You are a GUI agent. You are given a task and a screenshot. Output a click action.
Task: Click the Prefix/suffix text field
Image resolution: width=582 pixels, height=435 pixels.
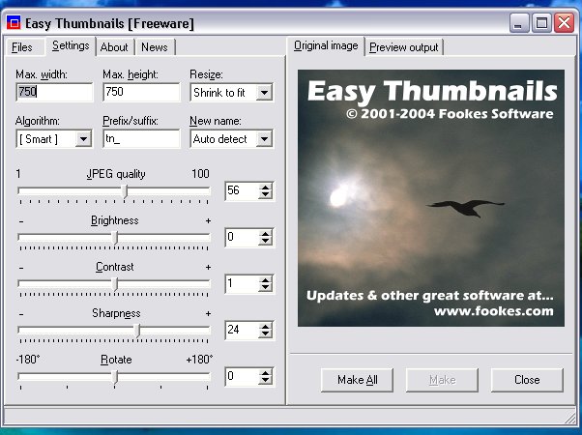(141, 139)
